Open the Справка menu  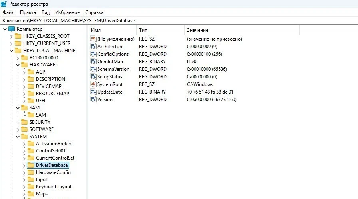click(94, 12)
